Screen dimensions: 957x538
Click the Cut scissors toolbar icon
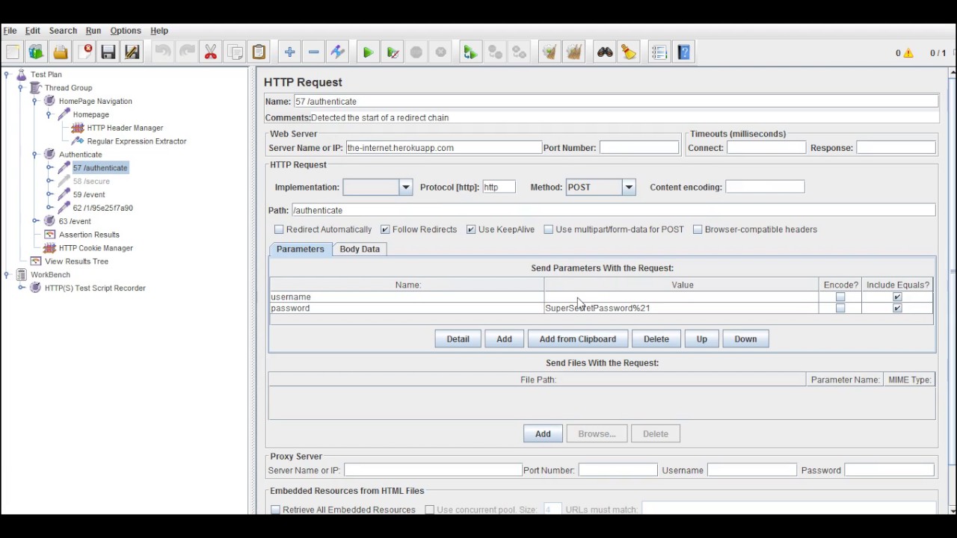[211, 52]
